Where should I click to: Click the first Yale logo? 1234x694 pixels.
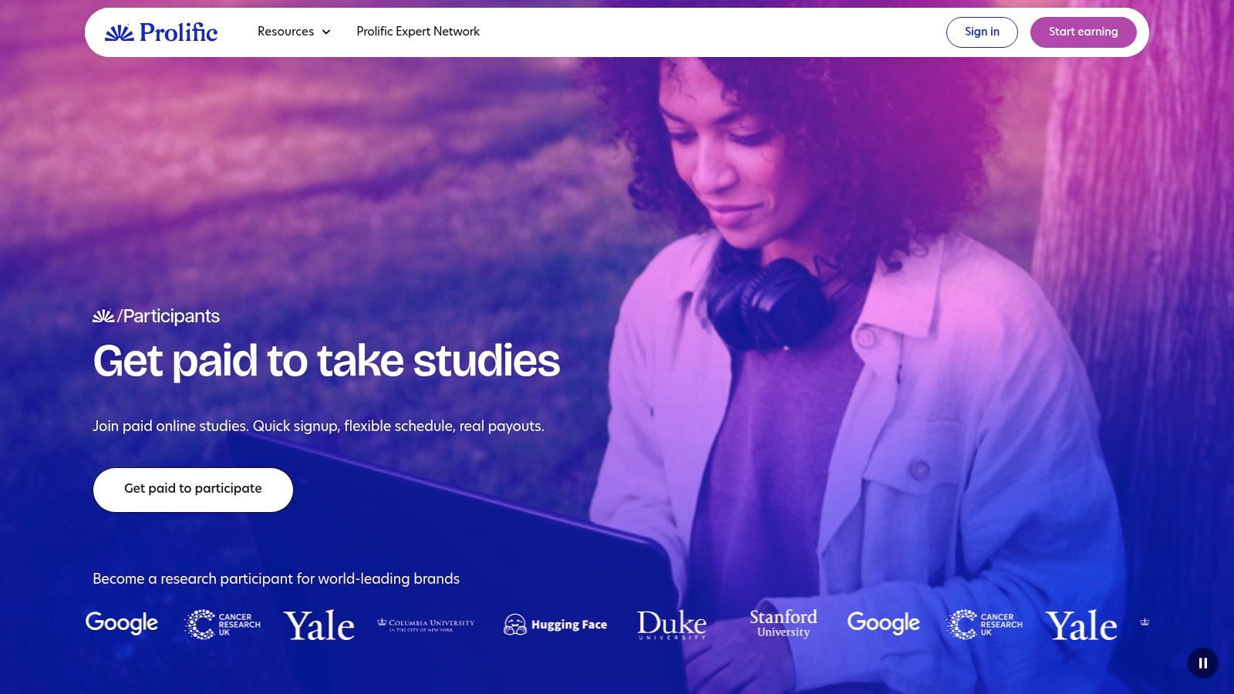(319, 625)
